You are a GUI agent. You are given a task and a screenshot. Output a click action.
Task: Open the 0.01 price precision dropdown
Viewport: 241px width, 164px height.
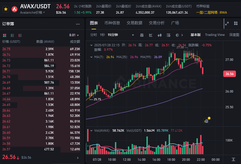(74, 35)
